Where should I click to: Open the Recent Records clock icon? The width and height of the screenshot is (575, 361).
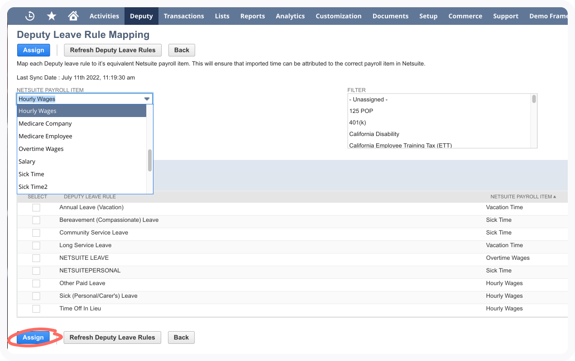(x=30, y=16)
